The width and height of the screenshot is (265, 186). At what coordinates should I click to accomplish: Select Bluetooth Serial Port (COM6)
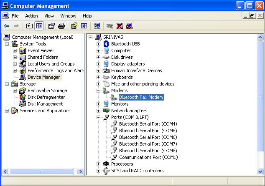[x=148, y=137]
